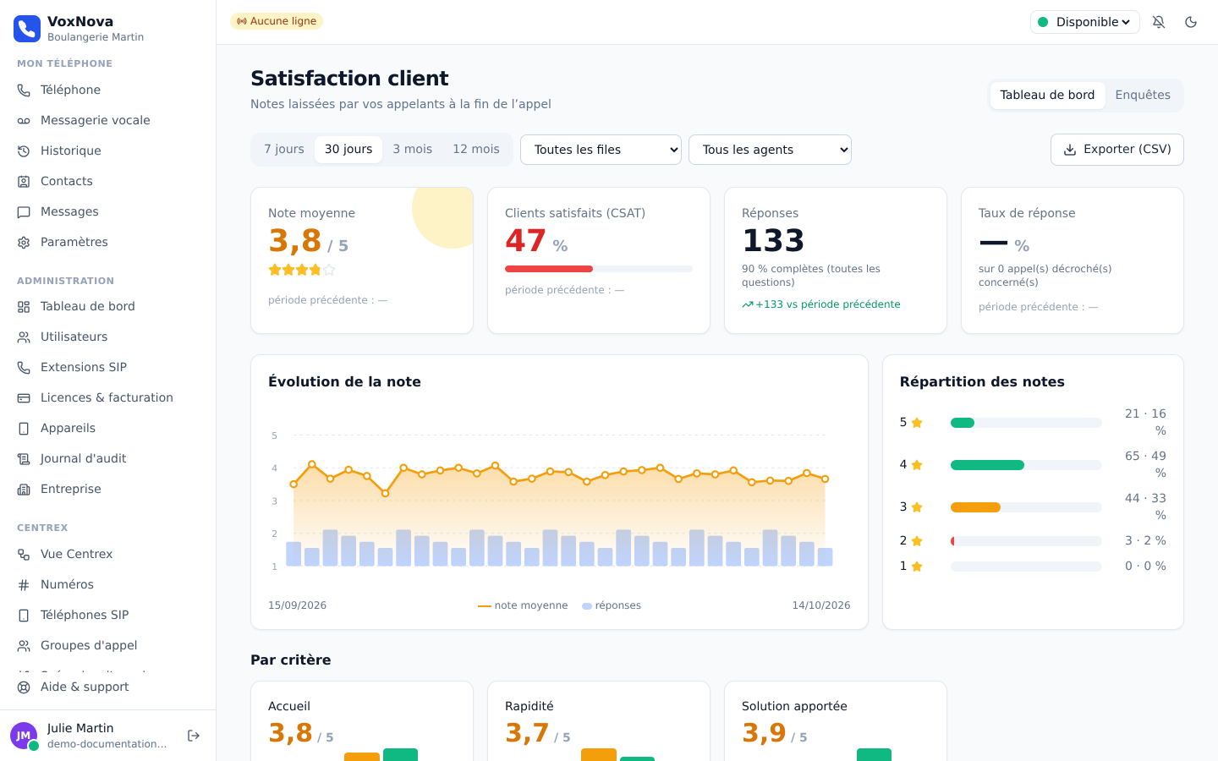
Task: Open Paramètres gear icon
Action: coord(24,242)
